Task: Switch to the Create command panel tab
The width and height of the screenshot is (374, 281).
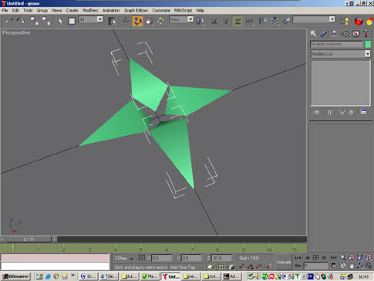Action: [x=313, y=34]
